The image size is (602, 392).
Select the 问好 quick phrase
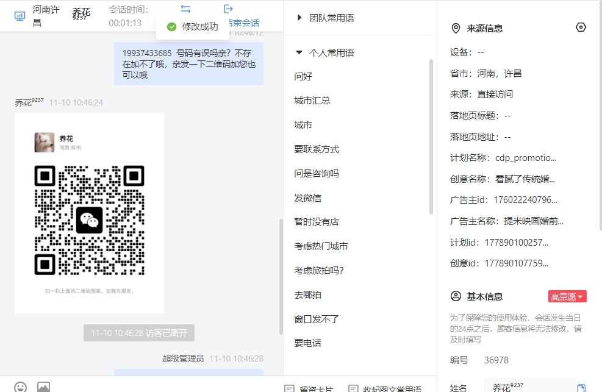303,76
